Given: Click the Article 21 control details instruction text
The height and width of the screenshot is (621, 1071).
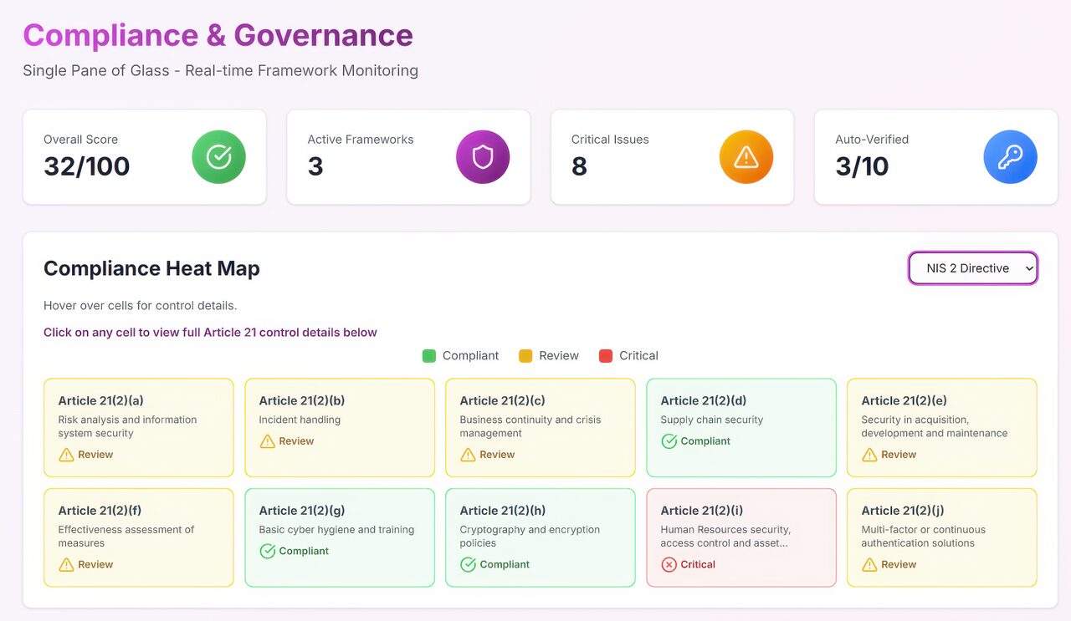Looking at the screenshot, I should click(210, 332).
